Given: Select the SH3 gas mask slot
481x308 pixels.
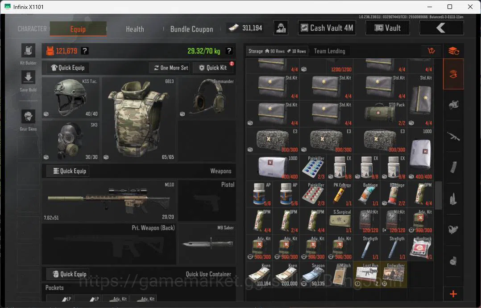Looking at the screenshot, I should click(70, 141).
